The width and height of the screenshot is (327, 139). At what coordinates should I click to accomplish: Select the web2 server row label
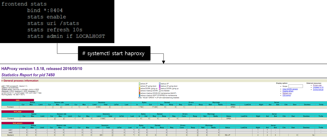(11, 132)
